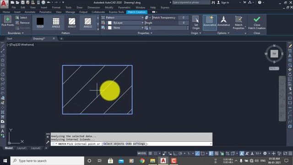Click the ByLayer hatch color swatch
Viewport: 293px width, 165px height.
point(110,23)
